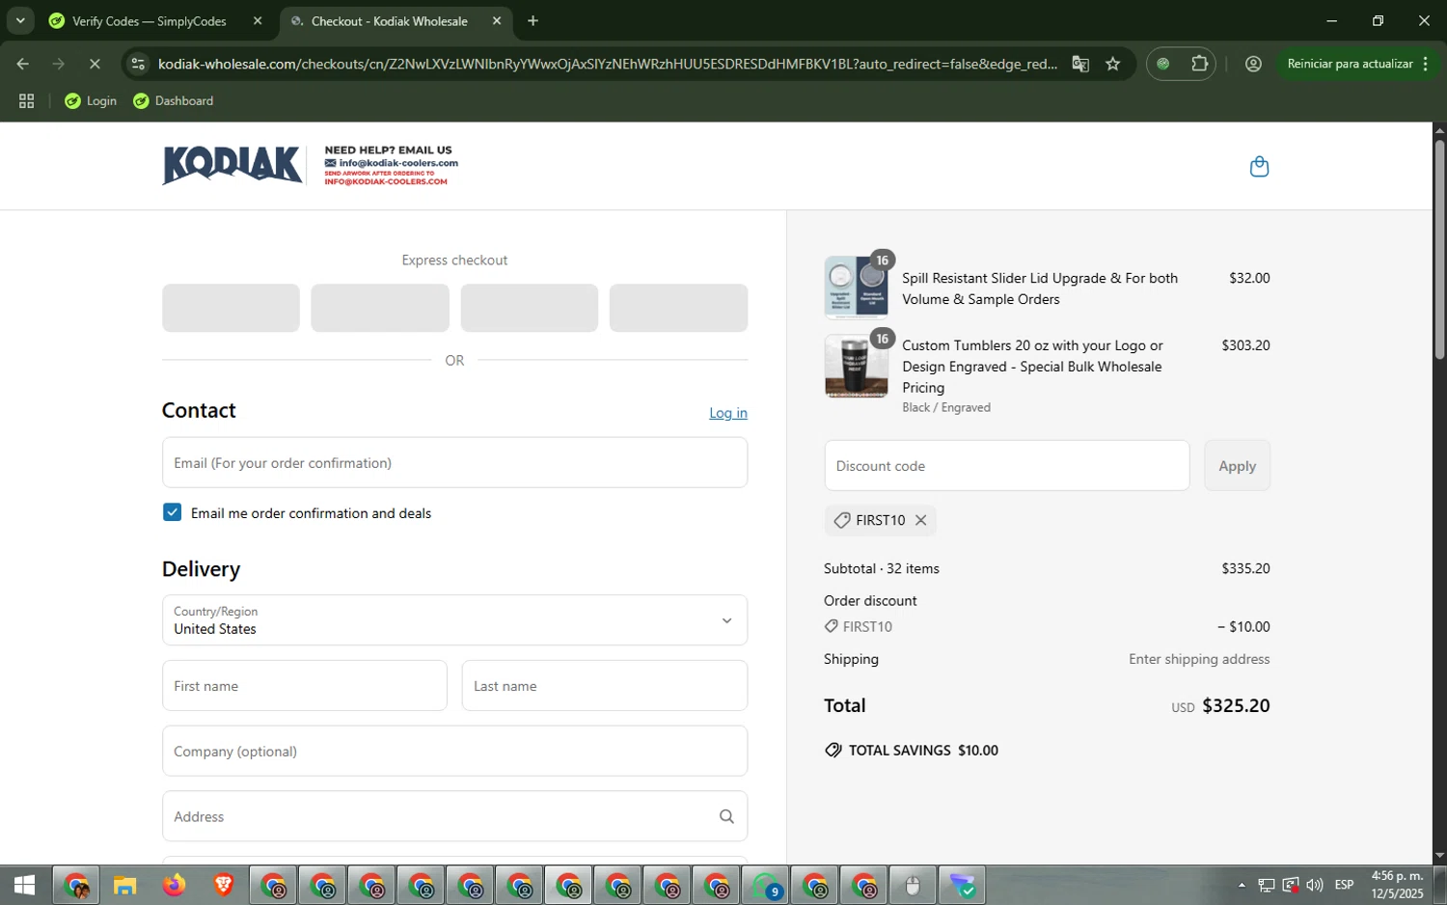Click the green extension icon in toolbar
This screenshot has width=1447, height=905.
[x=1163, y=64]
